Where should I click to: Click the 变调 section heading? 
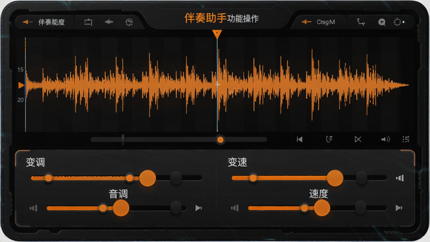[35, 162]
